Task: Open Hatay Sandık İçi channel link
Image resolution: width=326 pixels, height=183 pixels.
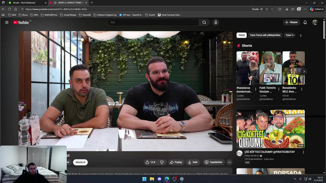Action: coord(252,156)
